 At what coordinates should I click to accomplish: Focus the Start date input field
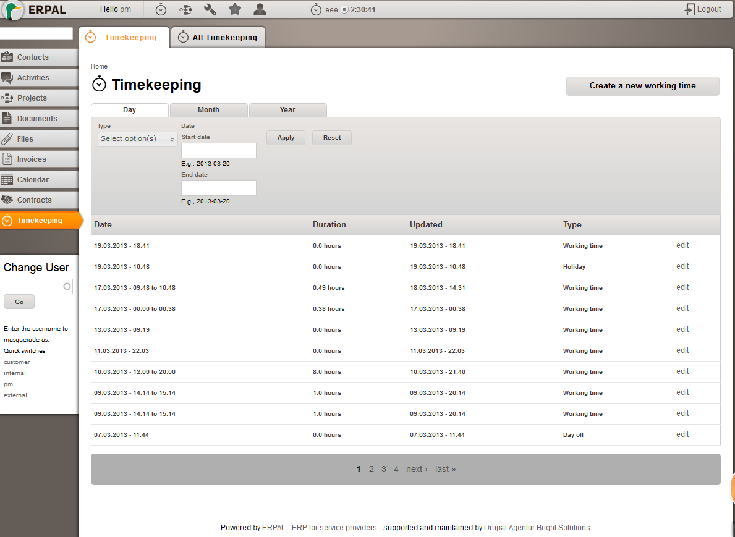click(x=219, y=150)
